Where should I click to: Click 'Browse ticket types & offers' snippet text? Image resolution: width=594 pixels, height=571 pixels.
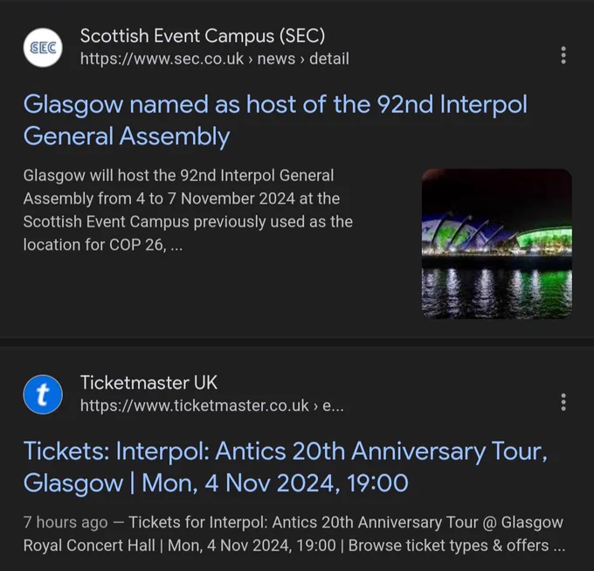tap(448, 546)
